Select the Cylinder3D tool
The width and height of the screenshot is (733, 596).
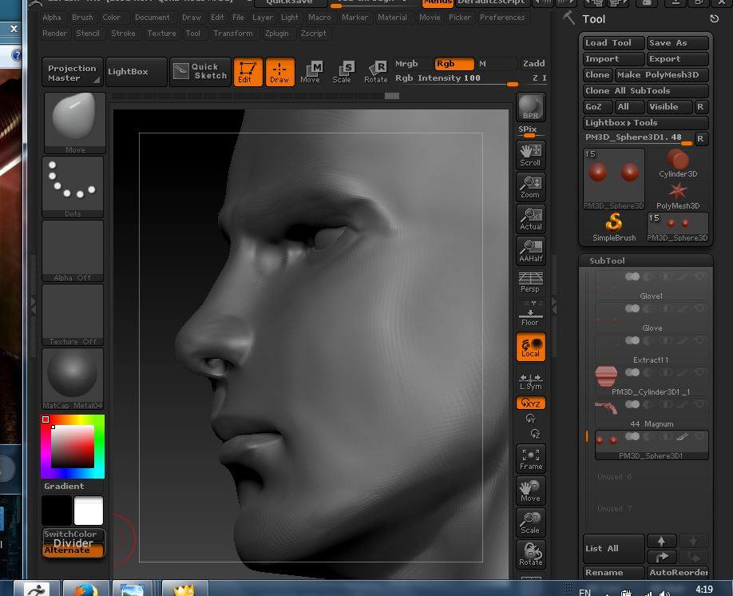click(678, 163)
